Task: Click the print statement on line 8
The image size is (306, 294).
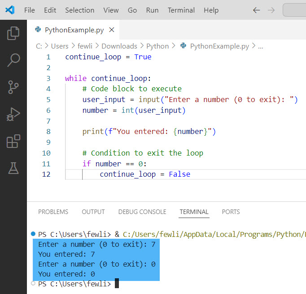Action: 149,132
